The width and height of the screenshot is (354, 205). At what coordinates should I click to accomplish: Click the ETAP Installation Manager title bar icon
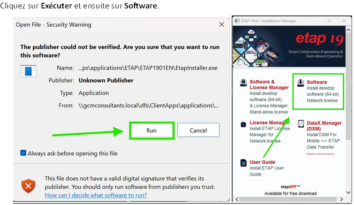click(237, 21)
